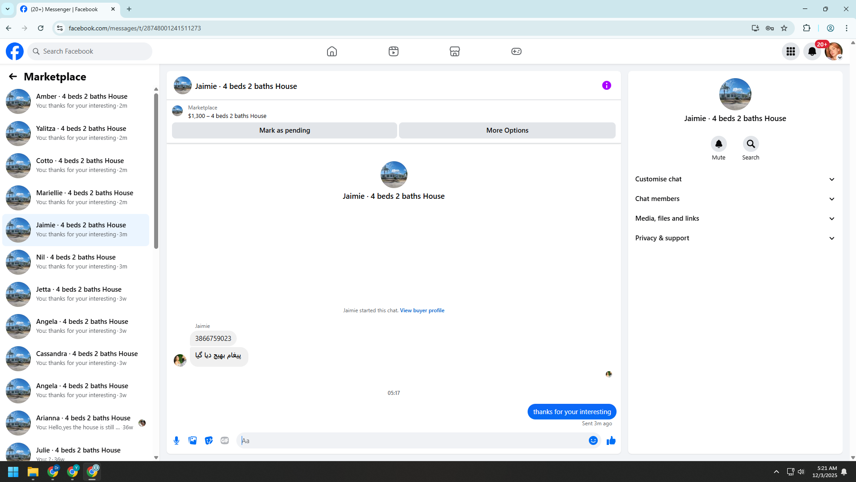
Task: Expand Media, files and links section
Action: (735, 218)
